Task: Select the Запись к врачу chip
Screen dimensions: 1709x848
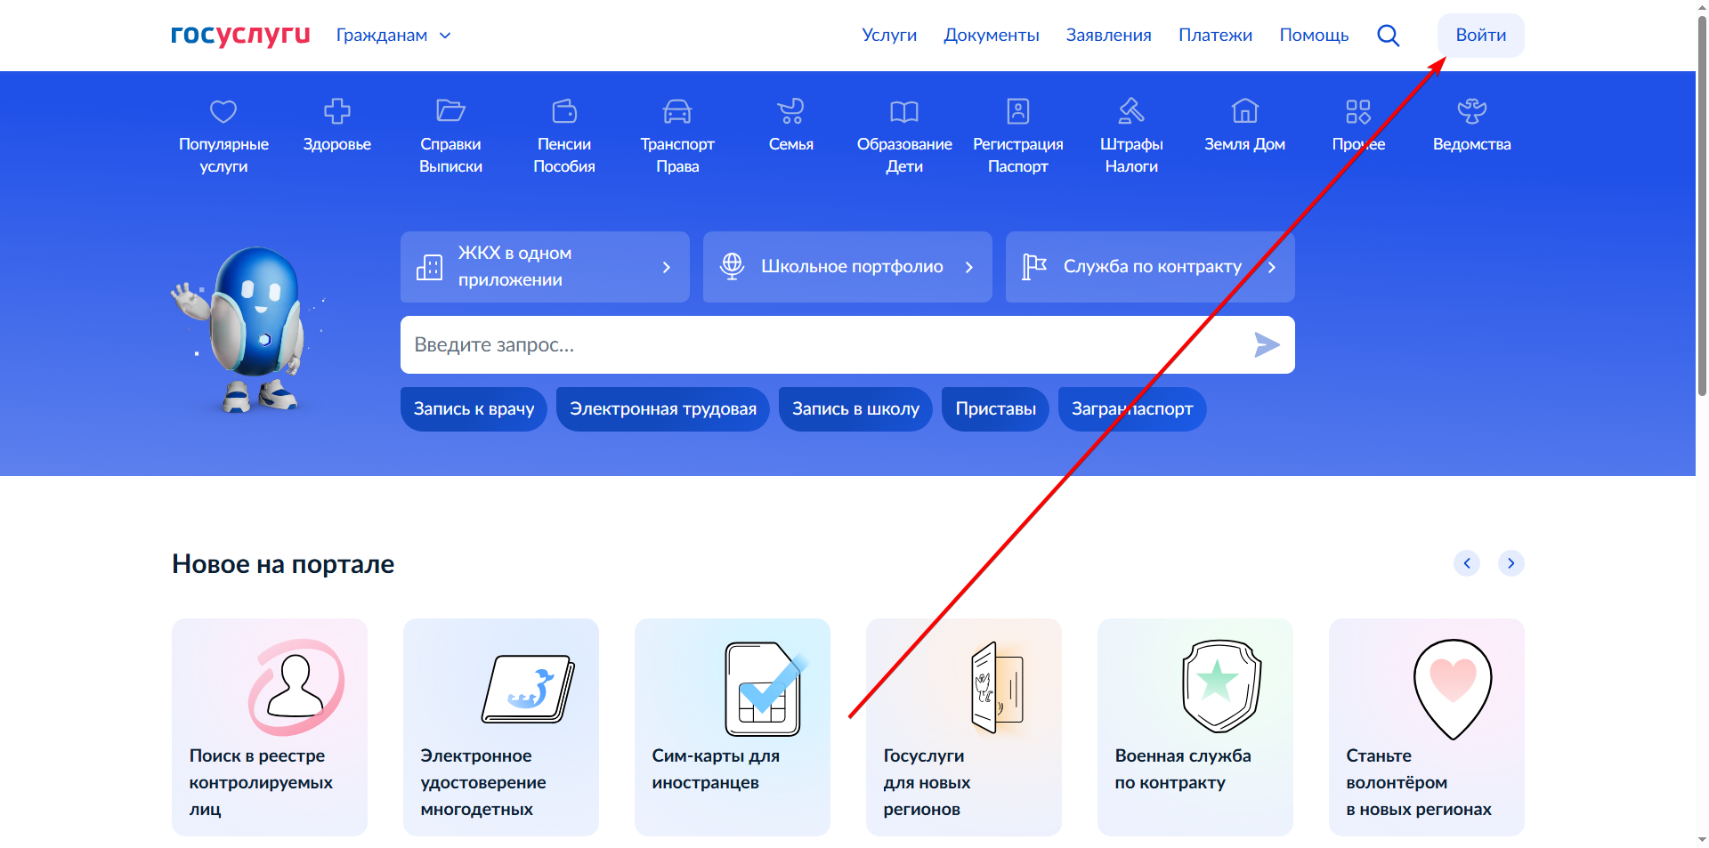Action: coord(474,409)
